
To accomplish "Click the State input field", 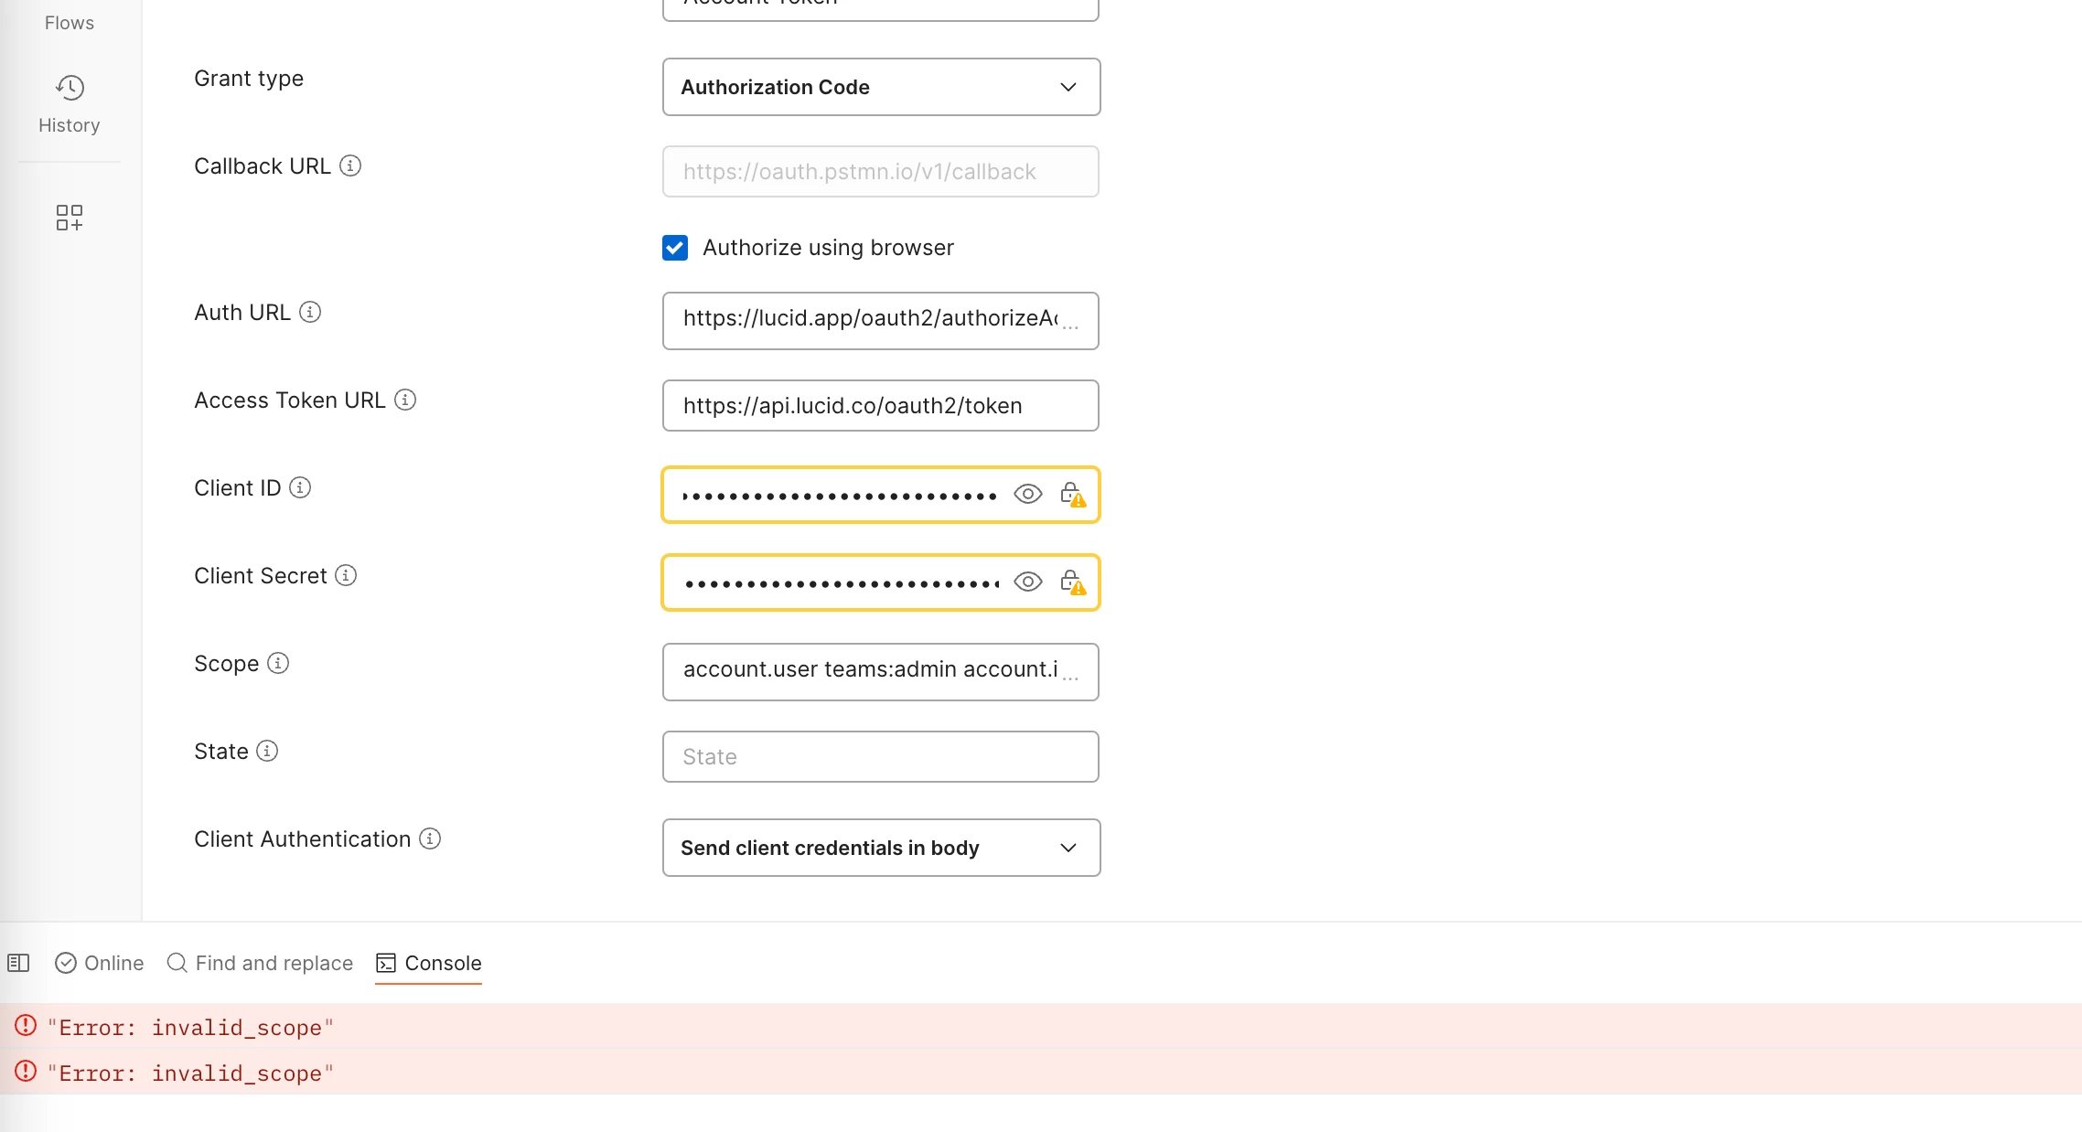I will coord(880,756).
